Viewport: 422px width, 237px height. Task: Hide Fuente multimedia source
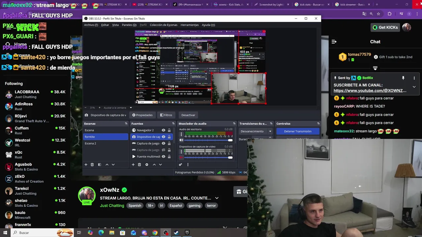coord(163,156)
